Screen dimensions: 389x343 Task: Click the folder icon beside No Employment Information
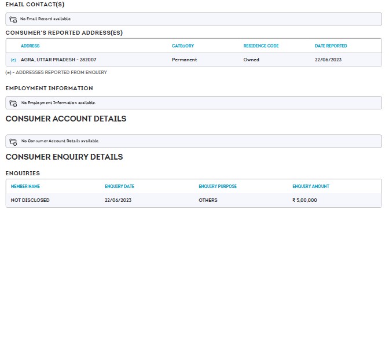pyautogui.click(x=13, y=103)
